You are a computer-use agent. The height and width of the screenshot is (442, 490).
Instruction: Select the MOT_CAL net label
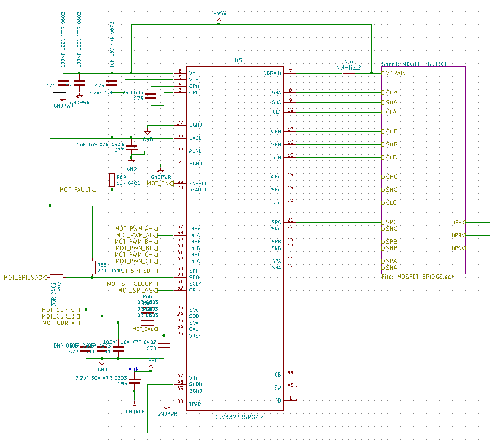click(145, 329)
